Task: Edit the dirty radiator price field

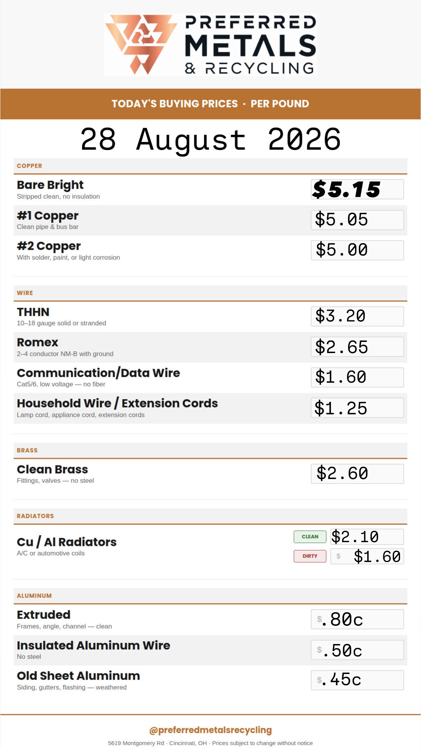Action: pos(367,556)
